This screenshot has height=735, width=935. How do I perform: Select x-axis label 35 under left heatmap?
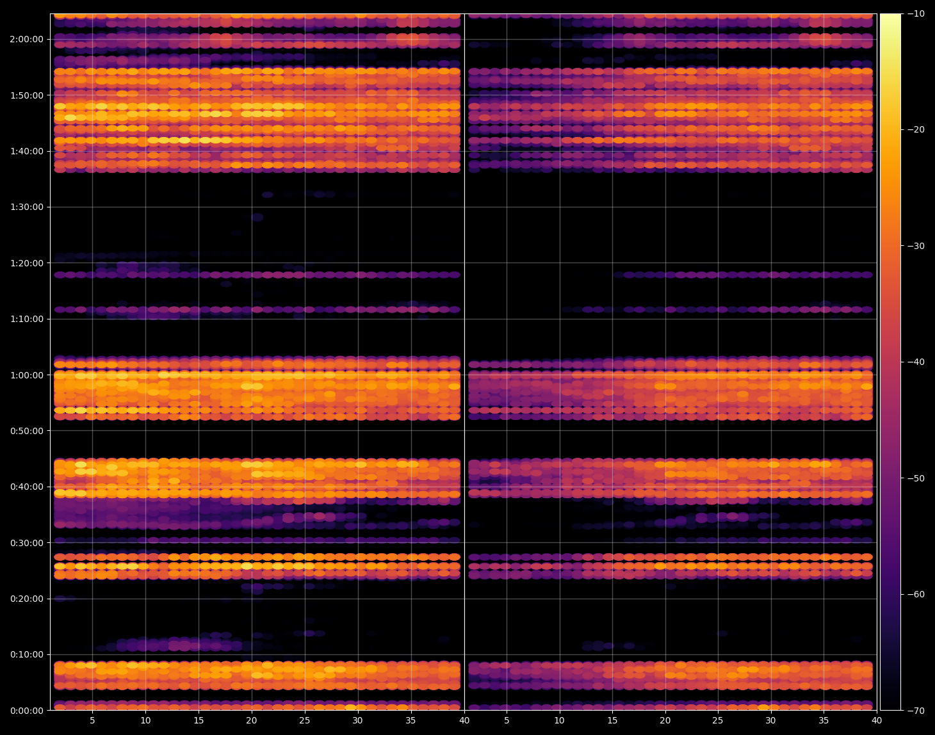tap(411, 721)
